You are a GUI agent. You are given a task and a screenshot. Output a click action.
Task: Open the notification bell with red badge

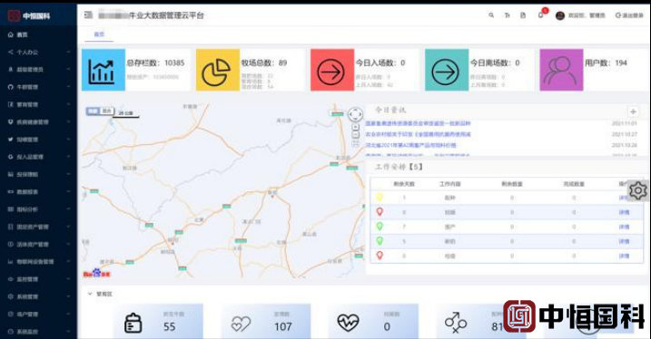tap(541, 15)
